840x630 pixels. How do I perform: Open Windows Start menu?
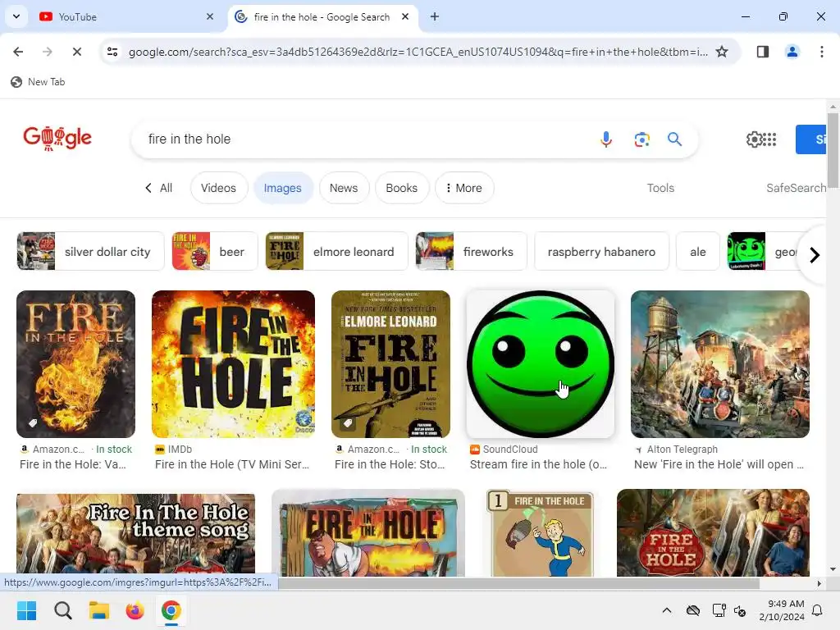(26, 610)
